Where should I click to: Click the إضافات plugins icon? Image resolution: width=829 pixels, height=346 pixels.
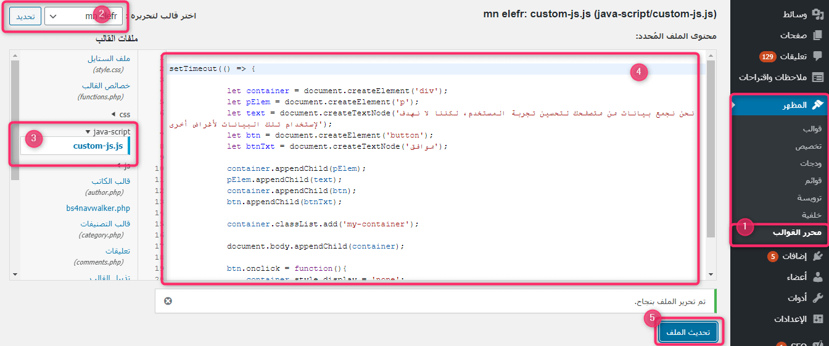coord(817,256)
